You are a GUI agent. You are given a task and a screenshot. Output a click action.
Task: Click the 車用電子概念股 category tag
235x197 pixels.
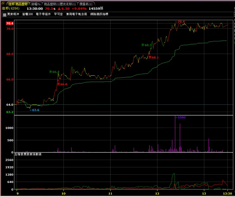tap(77, 14)
